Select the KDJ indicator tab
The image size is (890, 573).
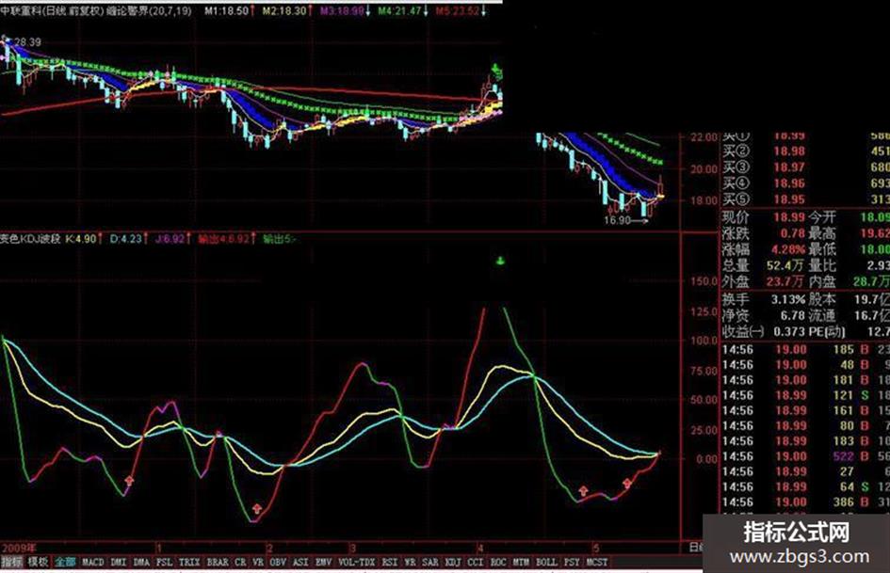coord(453,562)
